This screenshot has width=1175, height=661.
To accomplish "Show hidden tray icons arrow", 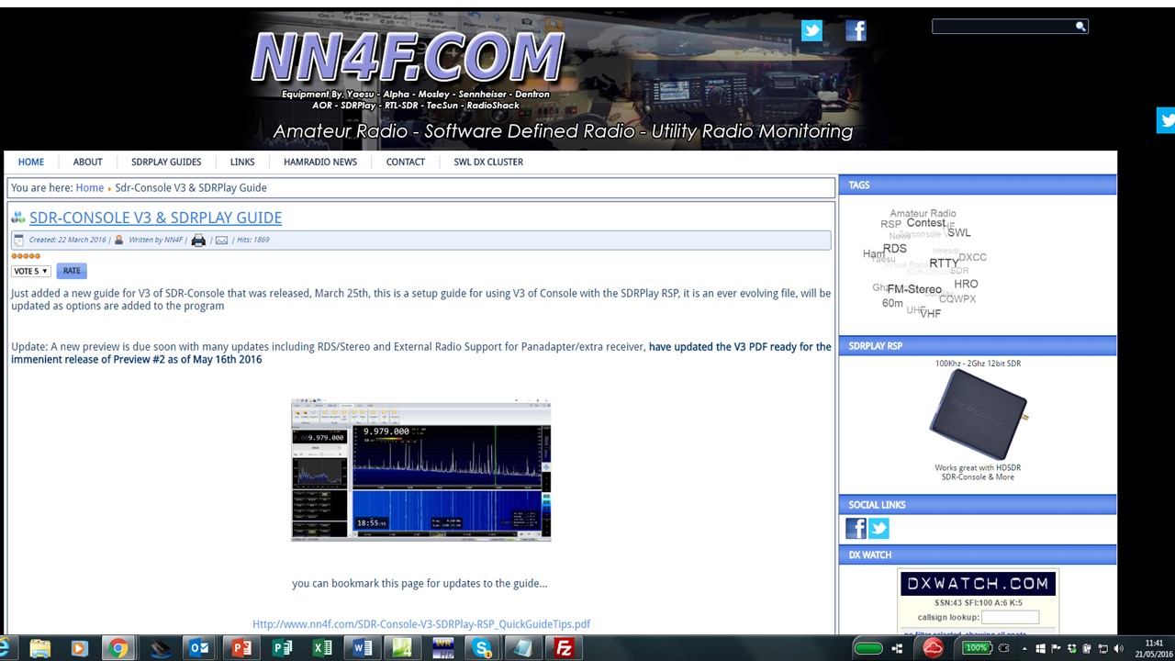I will (1024, 648).
